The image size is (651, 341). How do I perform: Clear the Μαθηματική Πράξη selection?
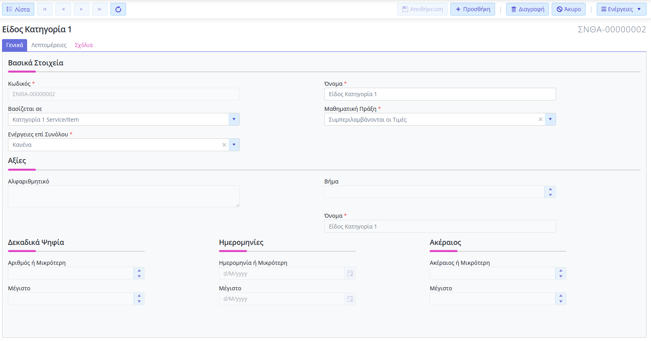pyautogui.click(x=541, y=119)
